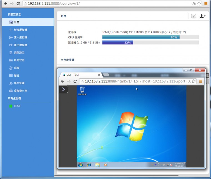
Task: Click the 所有快照 snapshots camera icon
Action: click(x=11, y=60)
